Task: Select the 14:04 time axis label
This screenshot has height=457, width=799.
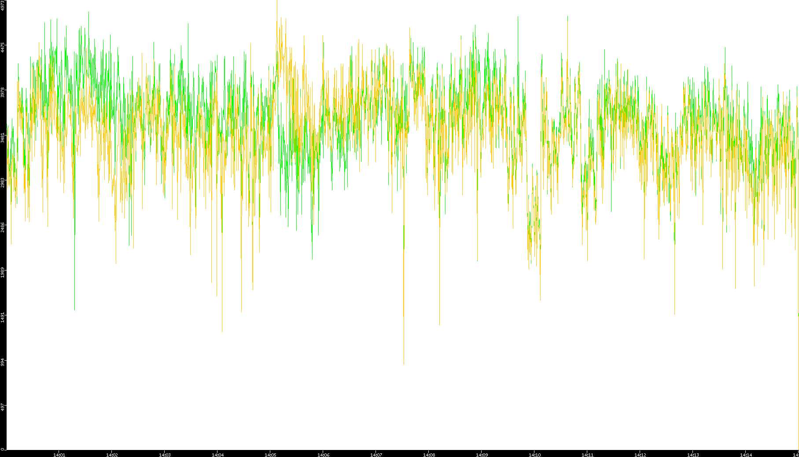Action: (217, 455)
